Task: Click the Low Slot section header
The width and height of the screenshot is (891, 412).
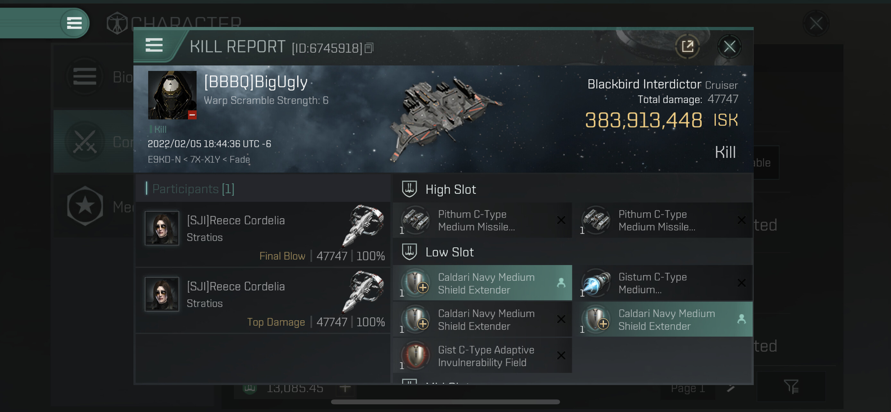Action: click(x=449, y=252)
